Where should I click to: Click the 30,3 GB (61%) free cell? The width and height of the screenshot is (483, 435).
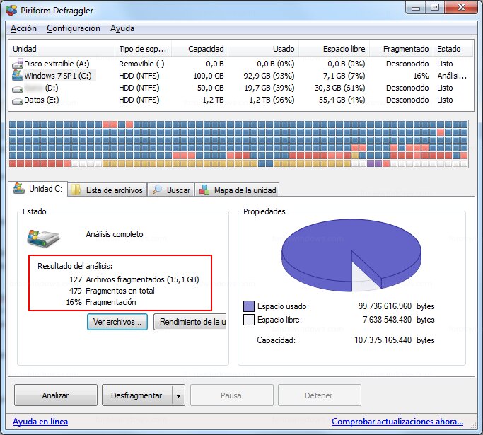coord(339,88)
